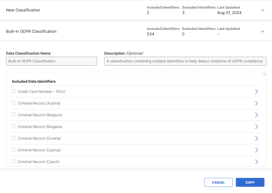Open Criminal Record (Belgium) details arrow
The image size is (272, 193).
256,115
